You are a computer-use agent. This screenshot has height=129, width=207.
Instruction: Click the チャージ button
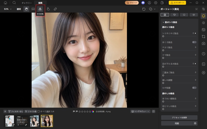tap(132, 3)
